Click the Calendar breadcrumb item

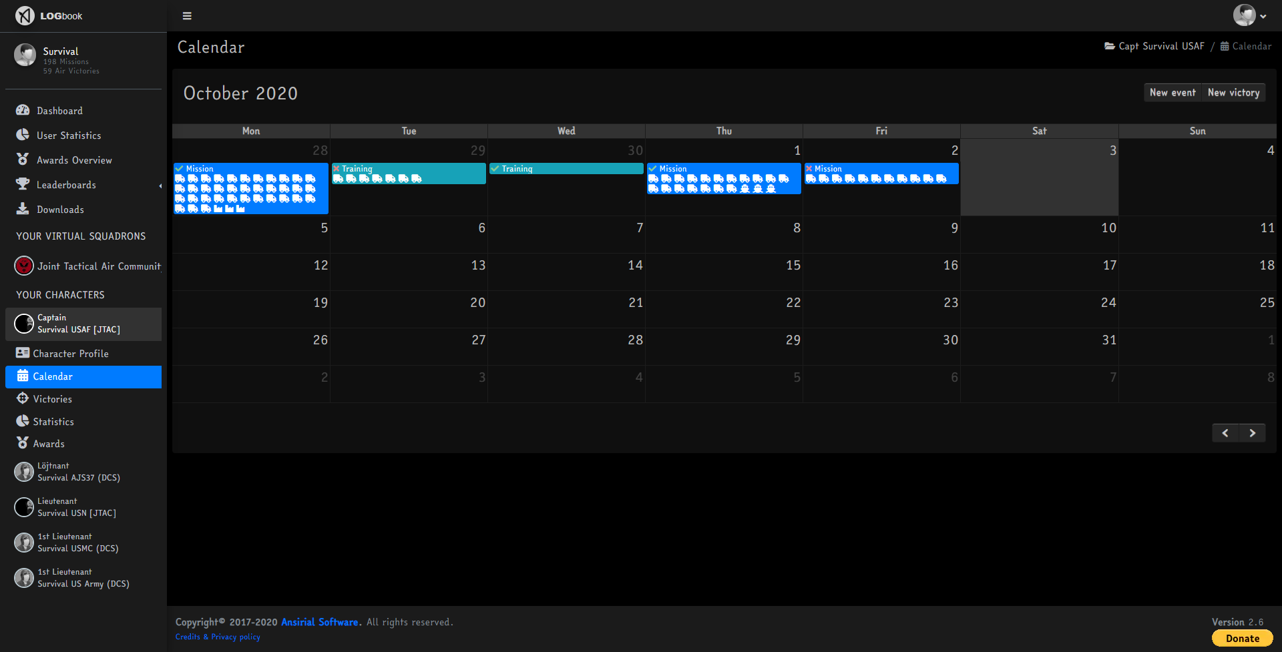pos(1246,46)
